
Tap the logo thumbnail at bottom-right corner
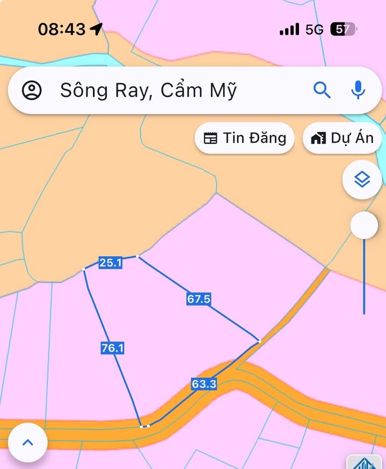coord(364,462)
